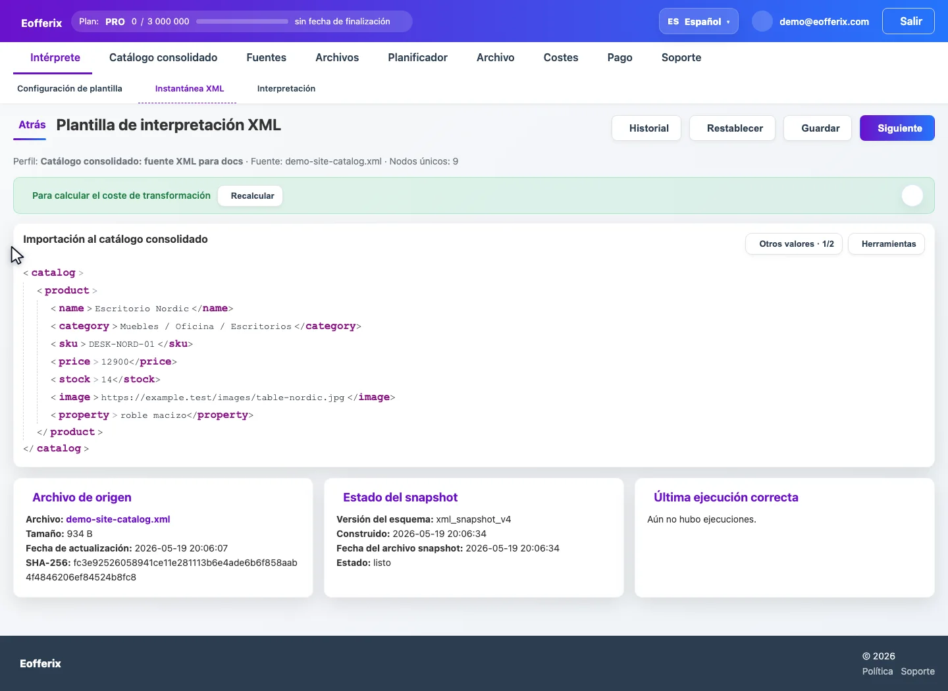Screen dimensions: 948x691
Task: Select the opening product XML node
Action: pyautogui.click(x=67, y=290)
